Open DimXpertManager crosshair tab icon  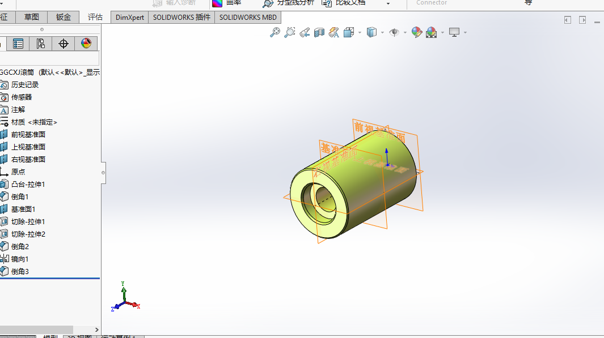coord(63,44)
